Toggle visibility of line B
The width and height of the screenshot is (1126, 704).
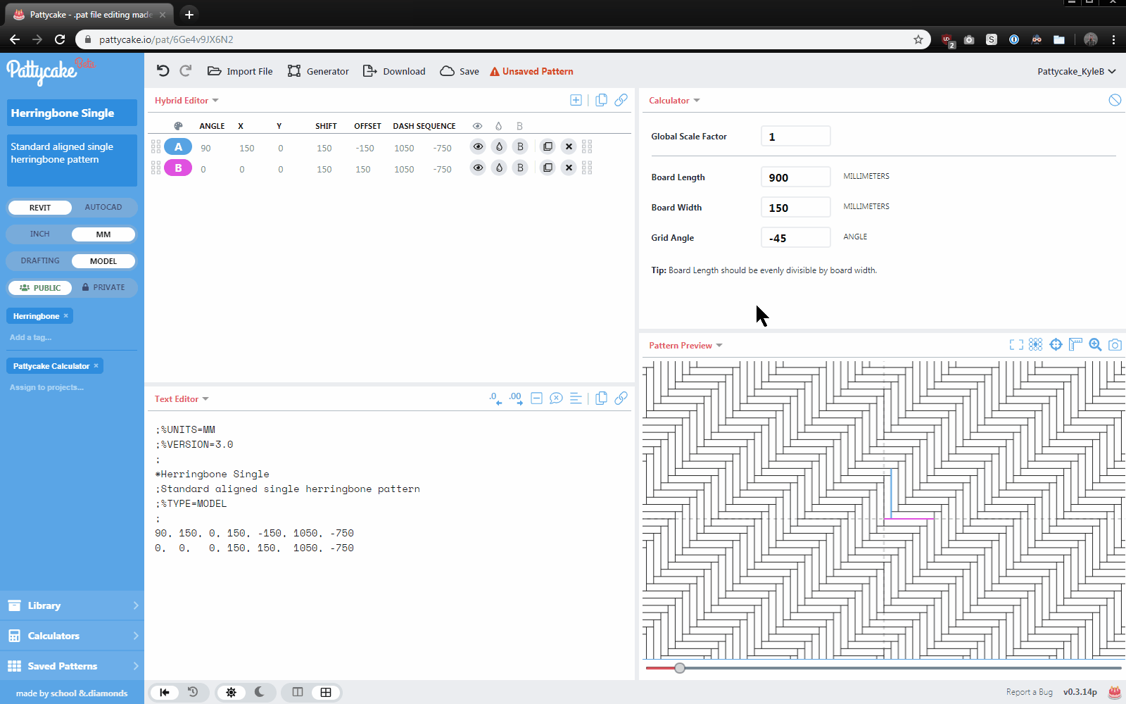pyautogui.click(x=478, y=168)
